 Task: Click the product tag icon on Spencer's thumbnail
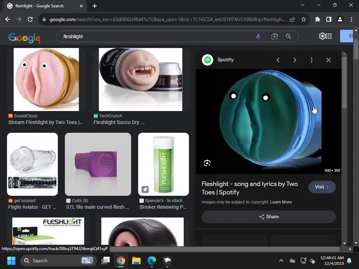pyautogui.click(x=145, y=189)
